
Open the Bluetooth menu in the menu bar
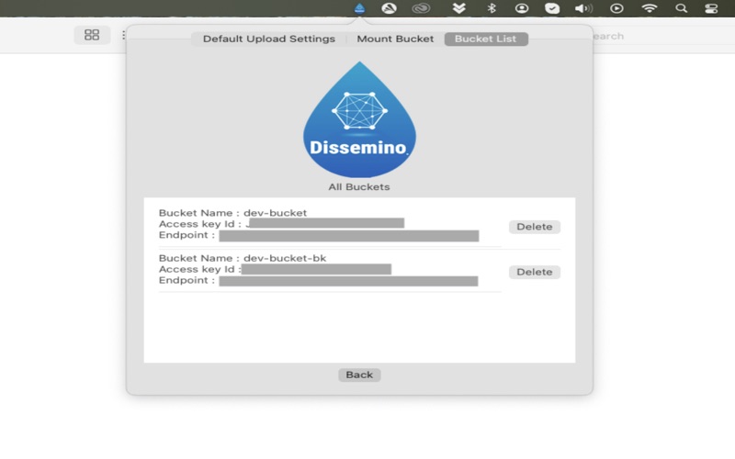[492, 8]
